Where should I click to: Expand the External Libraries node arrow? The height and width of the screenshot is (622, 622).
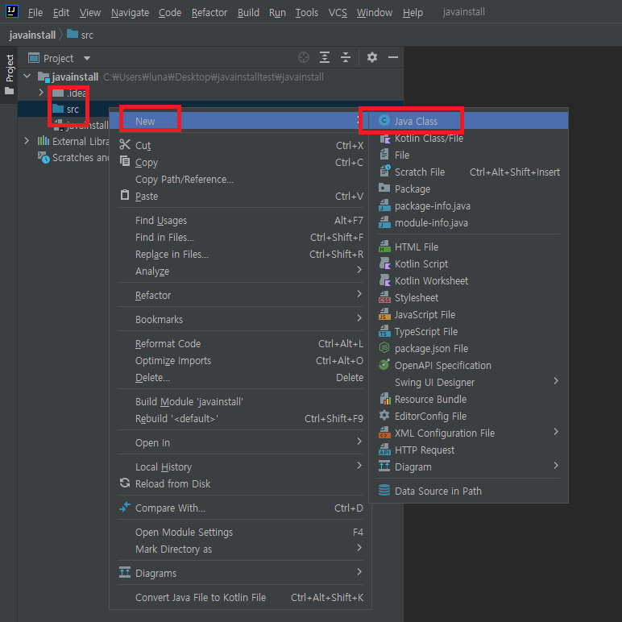pos(27,141)
